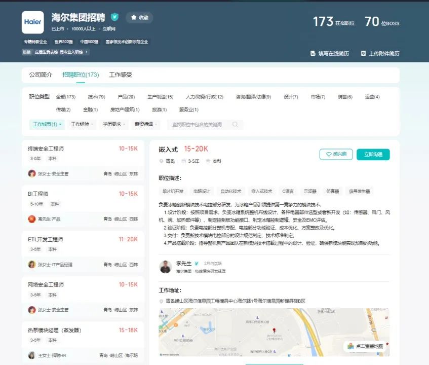Image resolution: width=429 pixels, height=365 pixels.
Task: Click the 本科 education cap icon
Action: coord(208,161)
